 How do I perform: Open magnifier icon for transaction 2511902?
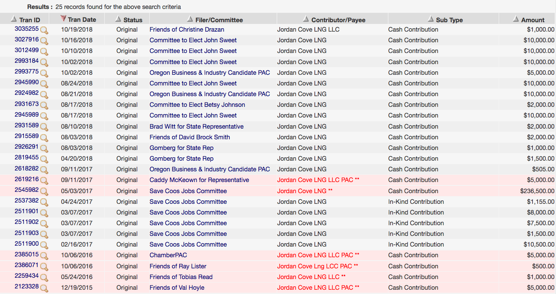point(44,224)
